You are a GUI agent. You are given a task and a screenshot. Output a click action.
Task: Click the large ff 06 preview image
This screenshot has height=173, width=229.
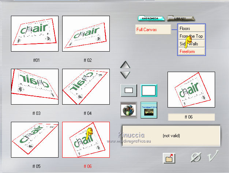click(191, 90)
